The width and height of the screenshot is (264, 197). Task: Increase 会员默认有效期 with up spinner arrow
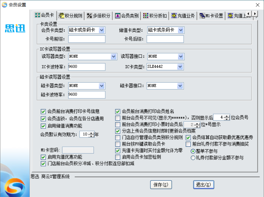91,133
